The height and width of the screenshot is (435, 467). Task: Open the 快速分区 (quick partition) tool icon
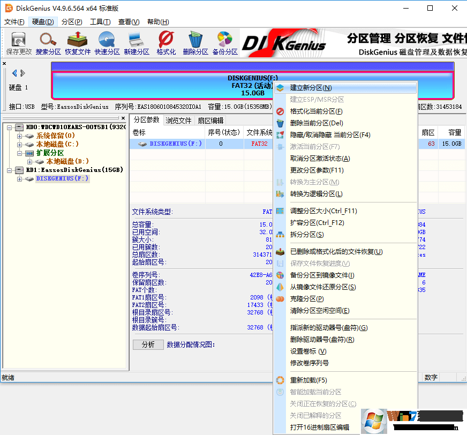pos(107,43)
